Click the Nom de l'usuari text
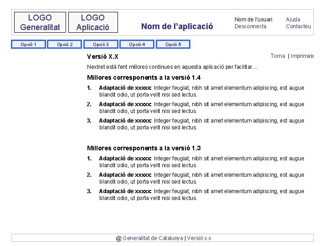 coord(253,20)
